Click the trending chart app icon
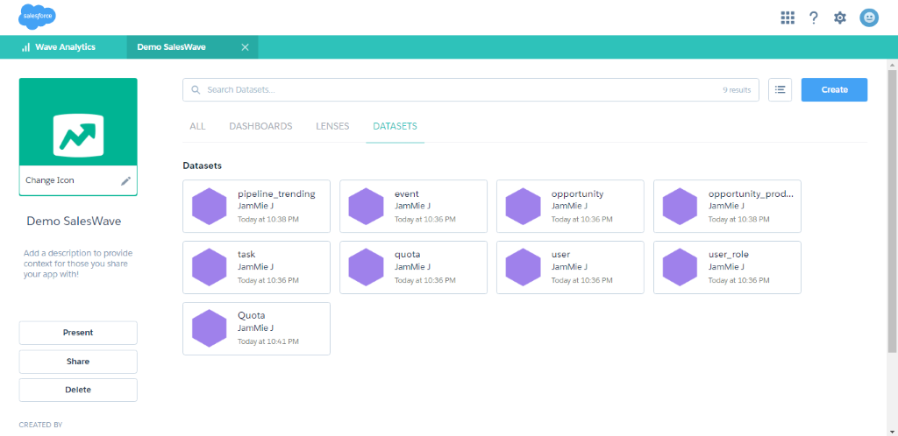The height and width of the screenshot is (436, 898). 78,136
